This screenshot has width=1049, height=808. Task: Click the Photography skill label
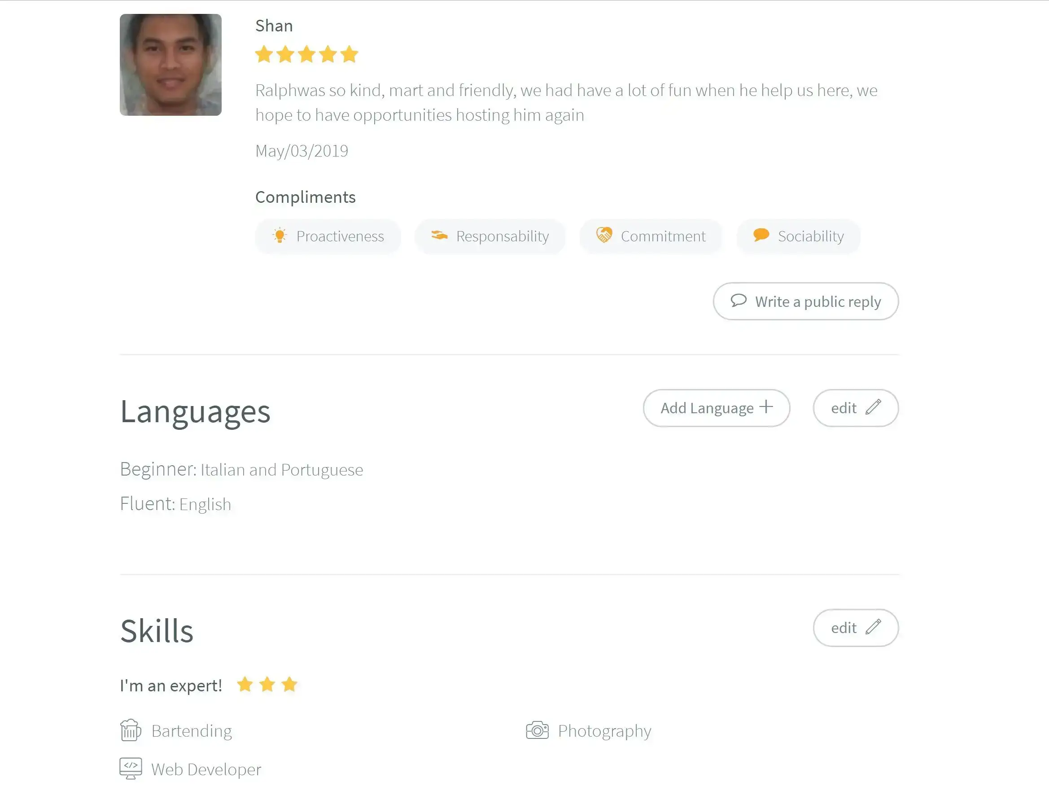pos(604,731)
